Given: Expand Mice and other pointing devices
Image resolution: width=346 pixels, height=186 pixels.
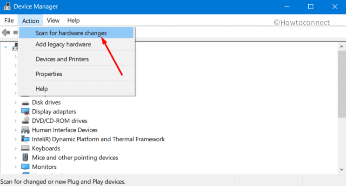Looking at the screenshot, I should point(15,158).
